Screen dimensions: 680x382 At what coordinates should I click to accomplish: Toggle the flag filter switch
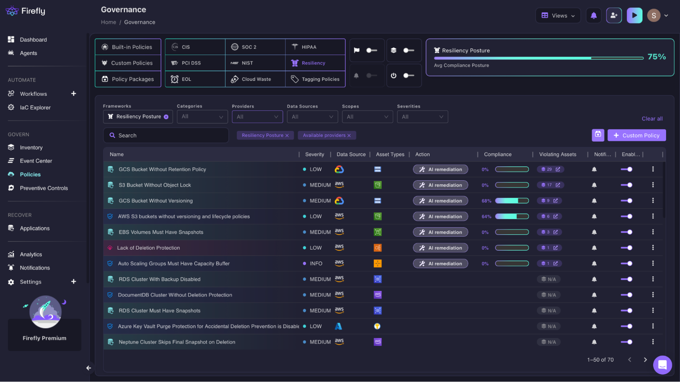point(371,50)
